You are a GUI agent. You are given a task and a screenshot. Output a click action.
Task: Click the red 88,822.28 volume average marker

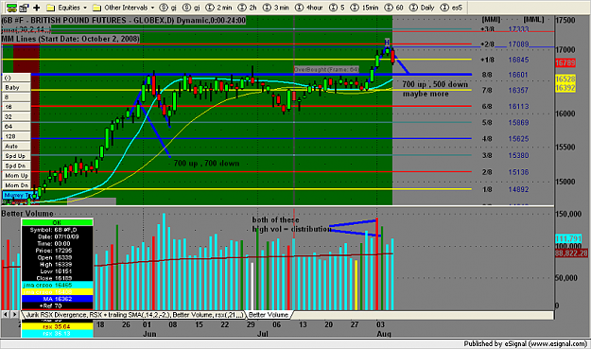click(x=571, y=253)
